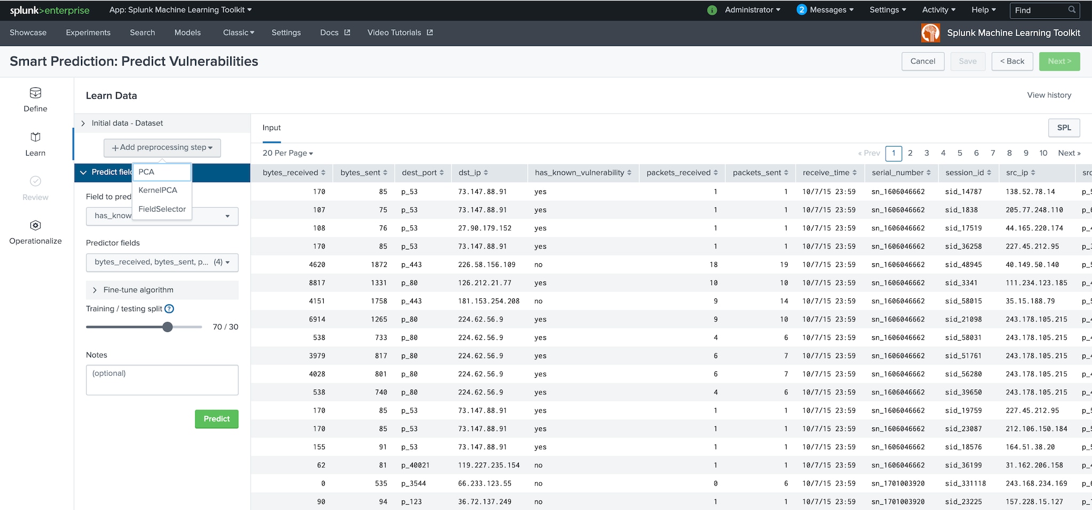Screen dimensions: 1092x510
Task: Open the Messages dropdown
Action: 831,10
